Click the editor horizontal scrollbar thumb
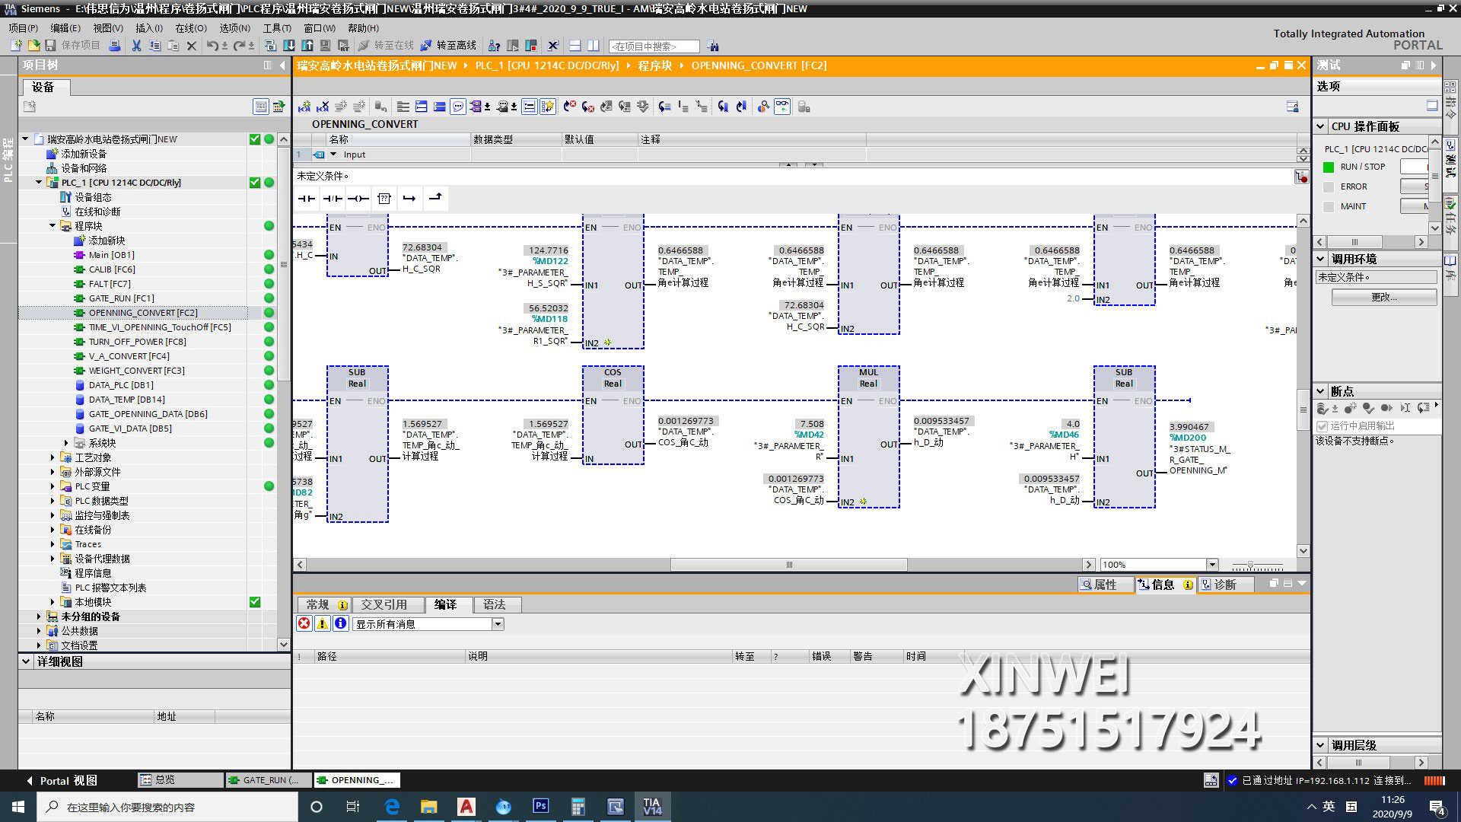The width and height of the screenshot is (1461, 822). coord(788,565)
